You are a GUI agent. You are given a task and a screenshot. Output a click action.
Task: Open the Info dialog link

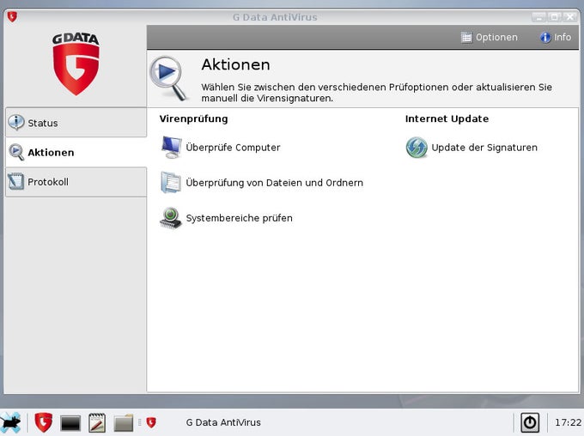[x=556, y=37]
